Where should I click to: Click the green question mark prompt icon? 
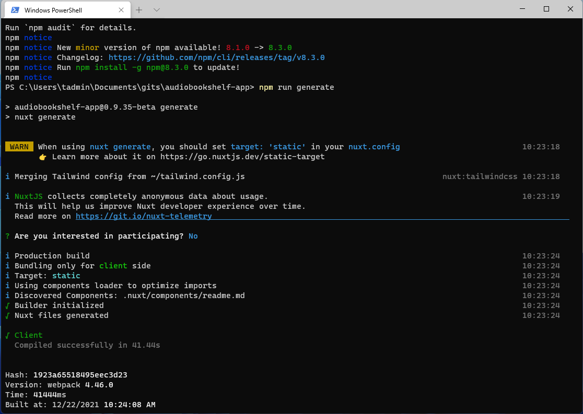(7, 236)
